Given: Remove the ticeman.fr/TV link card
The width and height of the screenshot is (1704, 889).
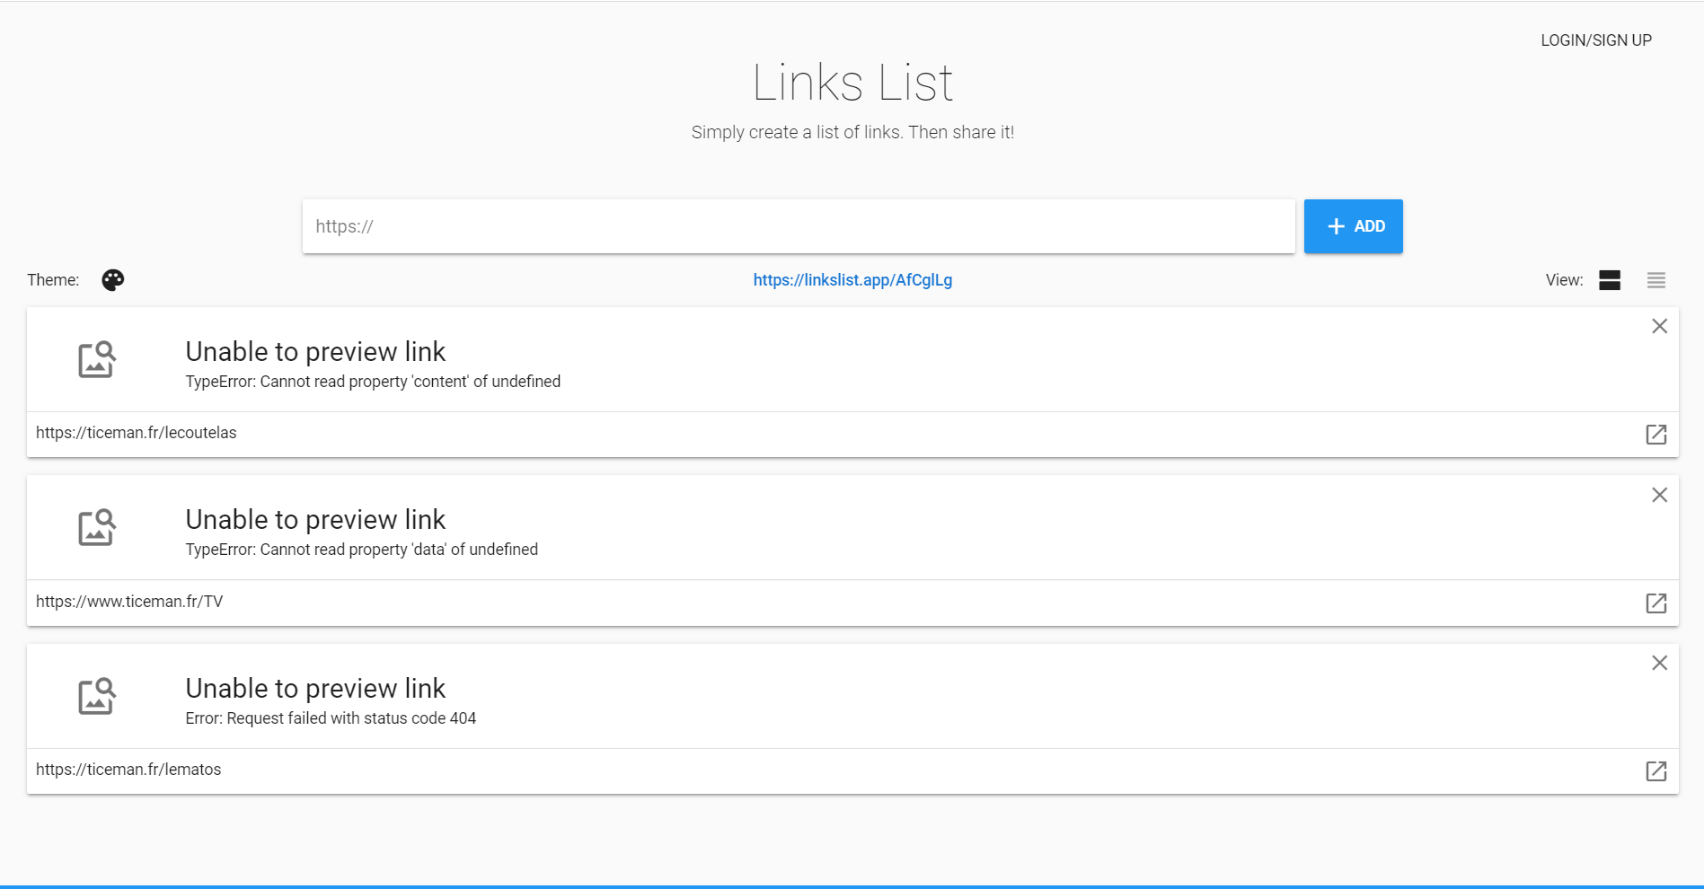Looking at the screenshot, I should (x=1659, y=495).
